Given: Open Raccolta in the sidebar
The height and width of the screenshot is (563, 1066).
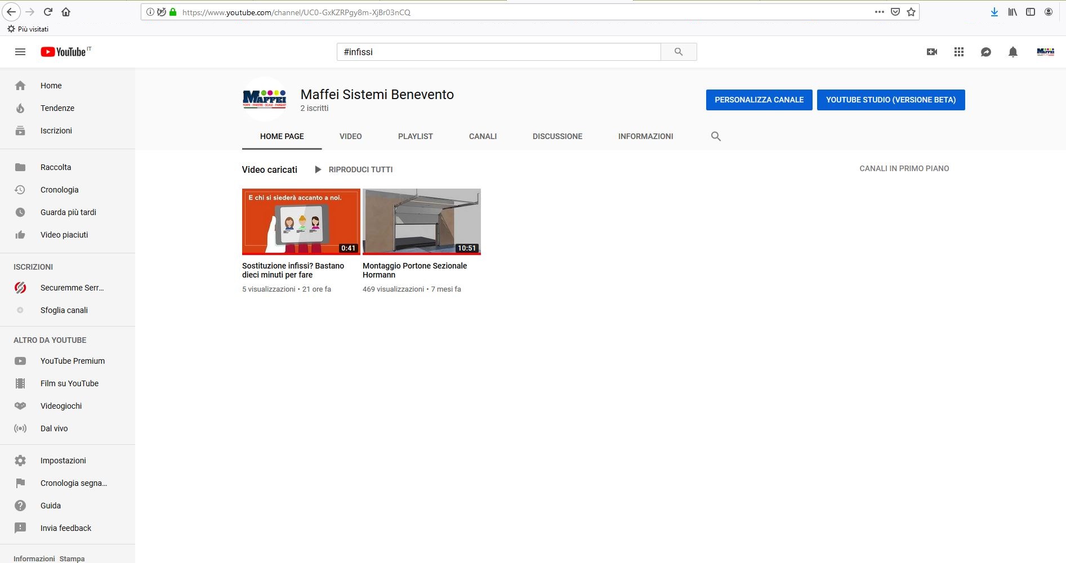Looking at the screenshot, I should [x=68, y=167].
